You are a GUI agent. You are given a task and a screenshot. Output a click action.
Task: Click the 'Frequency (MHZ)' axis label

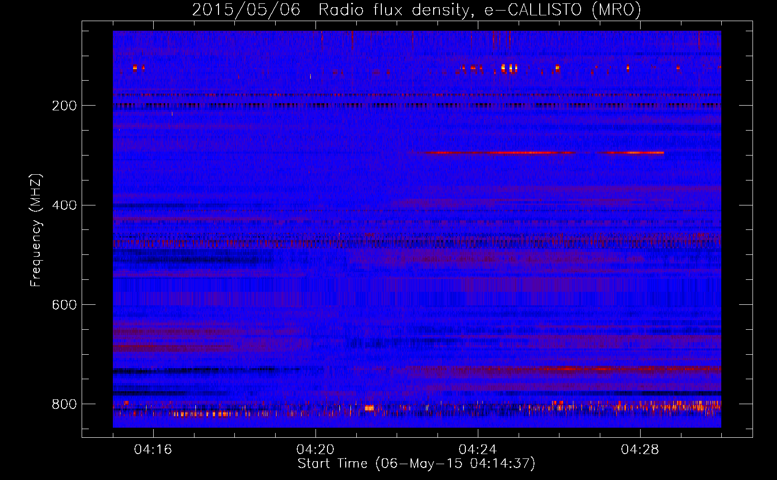pyautogui.click(x=36, y=230)
